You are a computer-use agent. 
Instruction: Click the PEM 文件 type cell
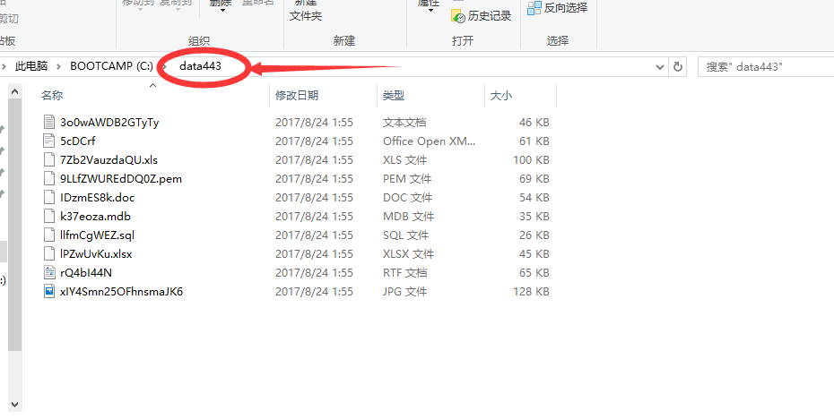407,178
